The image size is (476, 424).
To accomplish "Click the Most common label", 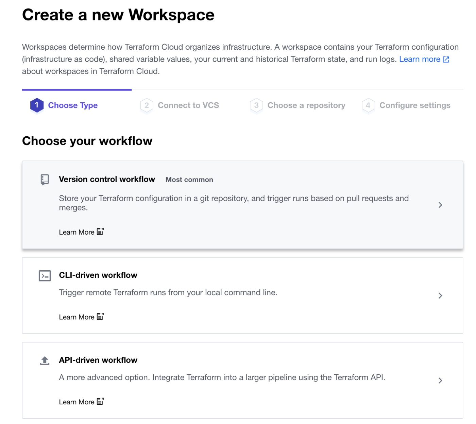I will [189, 180].
